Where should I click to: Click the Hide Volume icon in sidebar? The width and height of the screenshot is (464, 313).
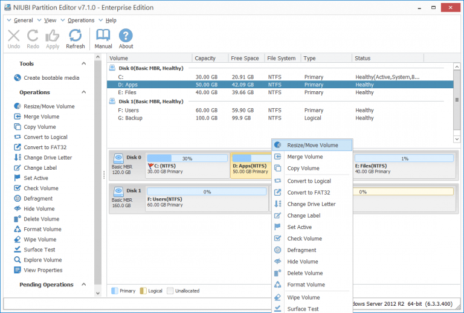pos(17,208)
